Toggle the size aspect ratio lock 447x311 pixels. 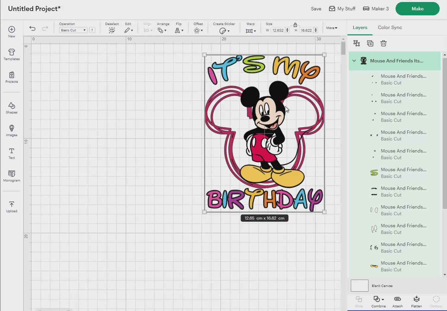(295, 25)
